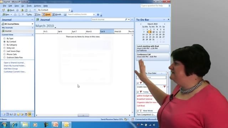Click the Journal folder icon in My Journals
This screenshot has width=228, height=128.
3,31
